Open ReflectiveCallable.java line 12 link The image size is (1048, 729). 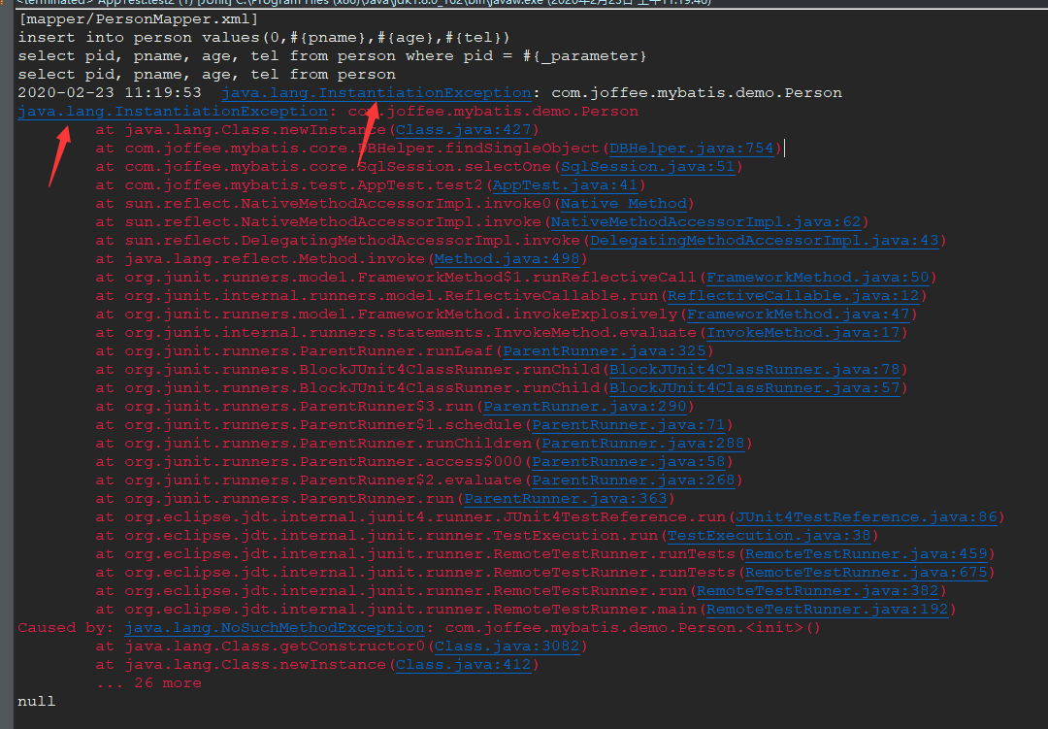tap(793, 295)
